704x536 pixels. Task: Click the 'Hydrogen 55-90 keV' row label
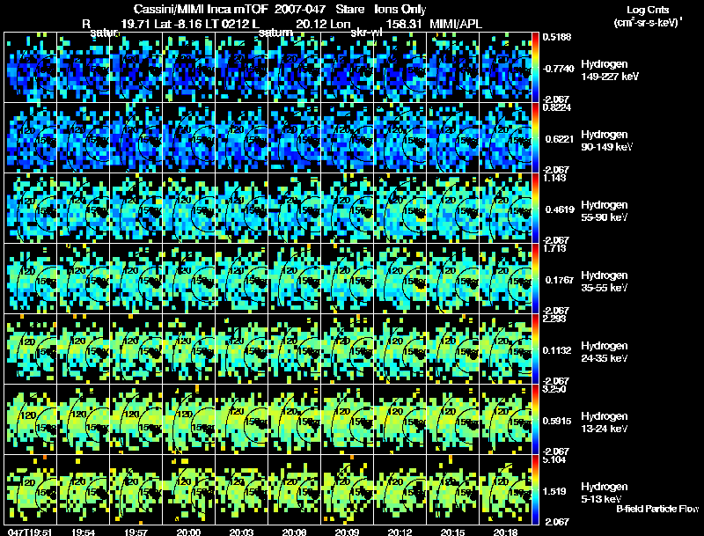(x=605, y=211)
